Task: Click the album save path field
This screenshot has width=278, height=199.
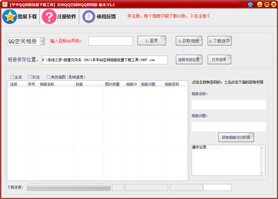Action: click(x=105, y=60)
